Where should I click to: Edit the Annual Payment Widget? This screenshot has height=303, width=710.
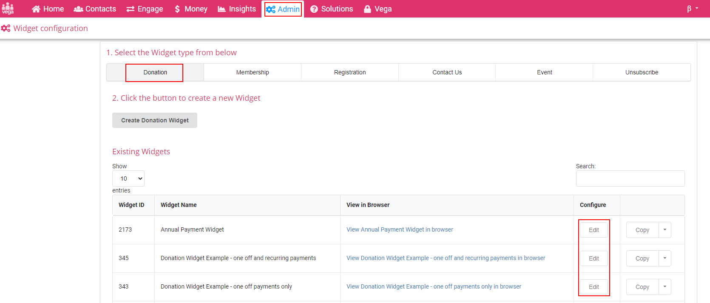(594, 230)
